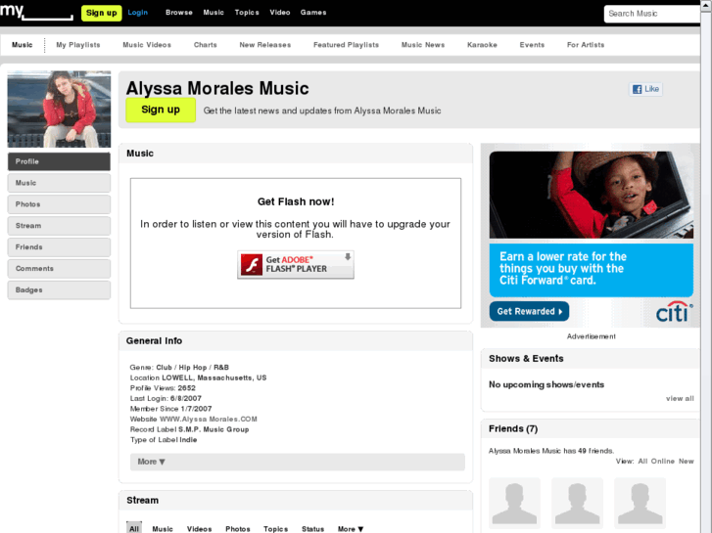The image size is (712, 533).
Task: Select the Photos filter in Stream
Action: pos(238,529)
